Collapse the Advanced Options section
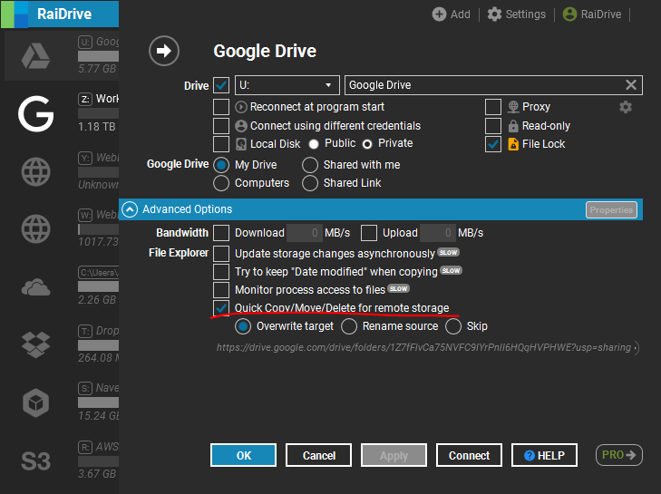The width and height of the screenshot is (661, 494). click(x=130, y=209)
